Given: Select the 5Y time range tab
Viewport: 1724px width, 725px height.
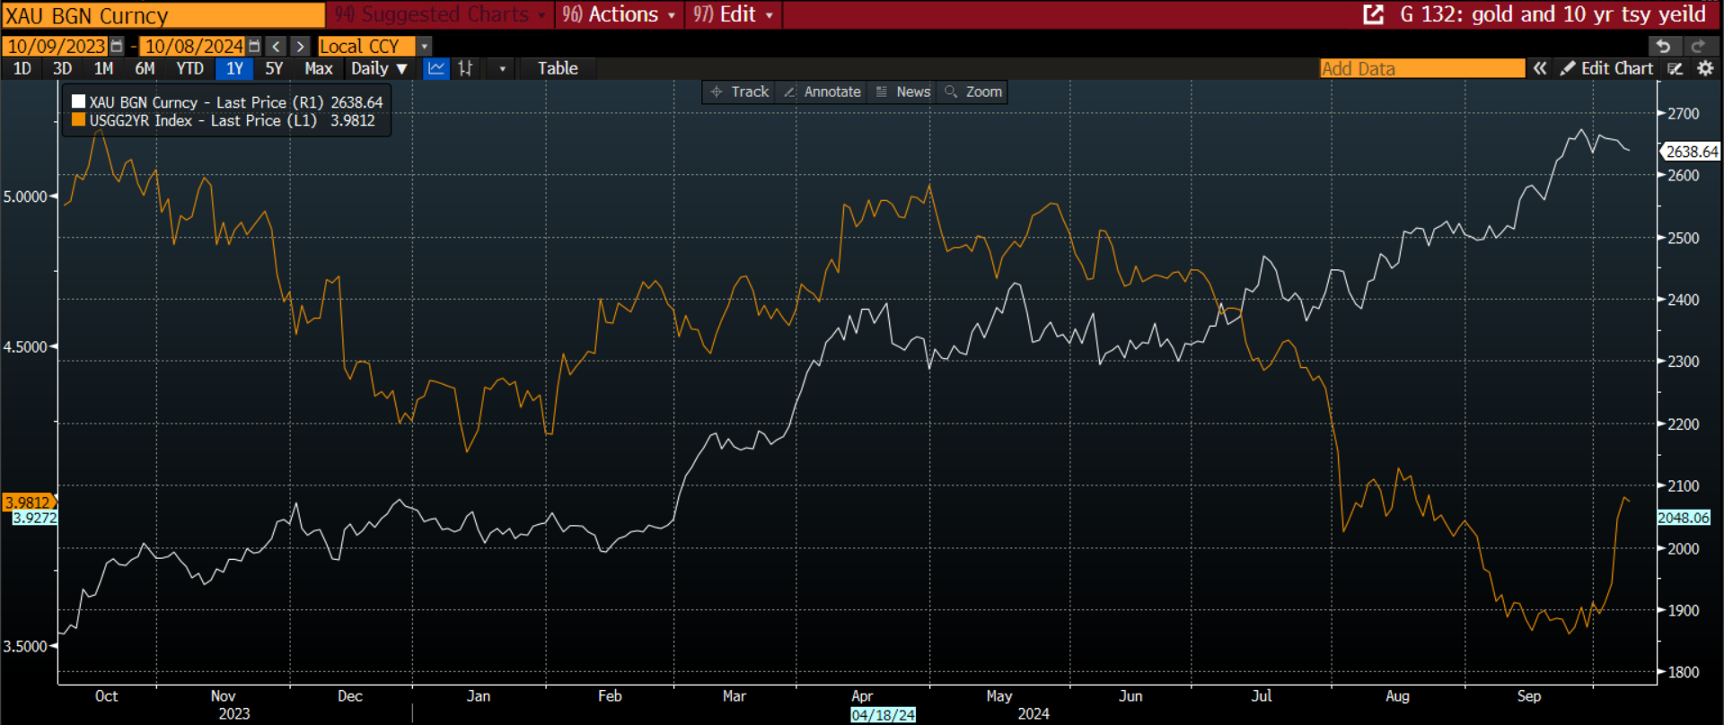Looking at the screenshot, I should point(274,68).
